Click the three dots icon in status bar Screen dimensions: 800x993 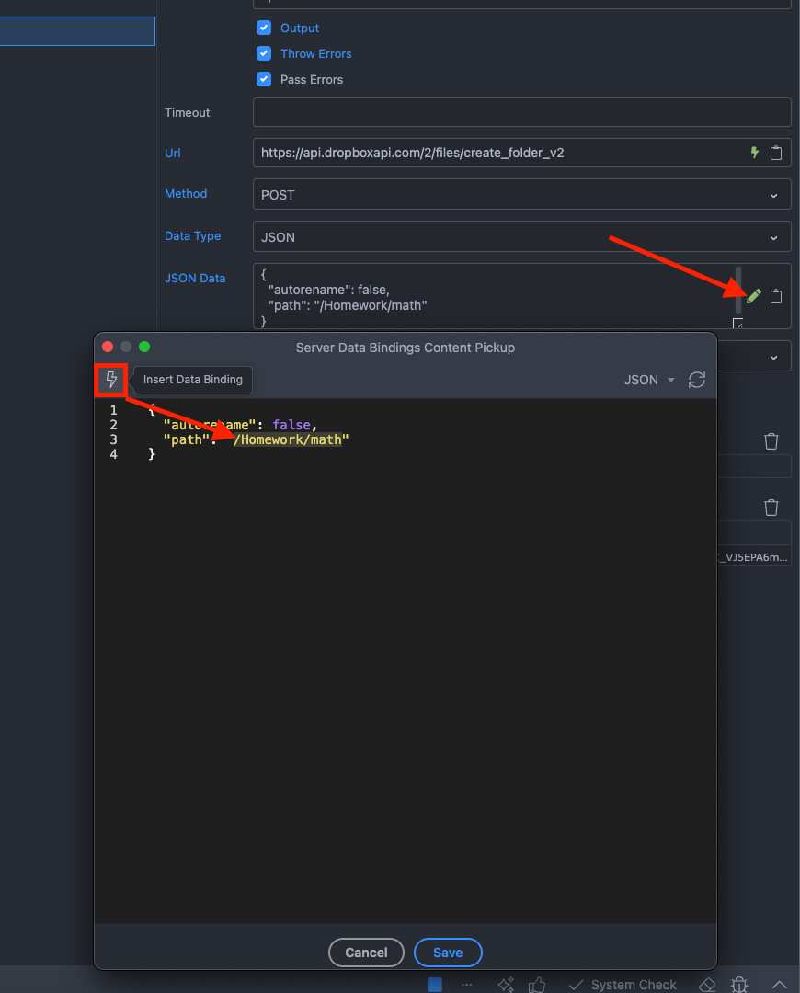tap(467, 984)
